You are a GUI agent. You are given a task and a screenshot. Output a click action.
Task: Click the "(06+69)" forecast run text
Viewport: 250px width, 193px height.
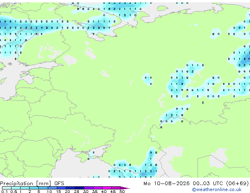237,184
